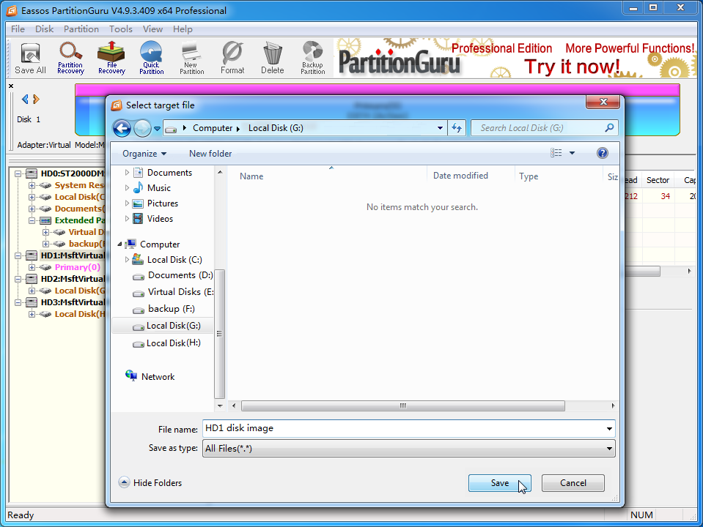Open Local Disk (H:) in navigation pane
703x527 pixels.
pyautogui.click(x=173, y=343)
